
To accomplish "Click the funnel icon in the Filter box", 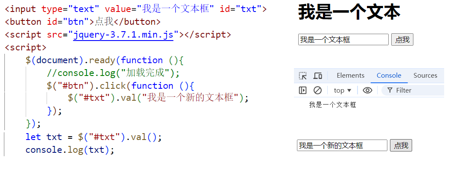I will [x=390, y=90].
